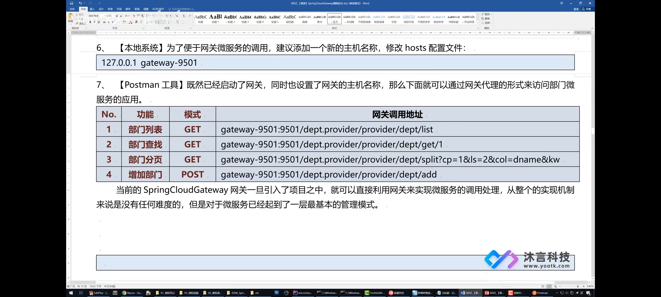Open the Font dialog launcher
This screenshot has height=297, width=661.
click(x=143, y=28)
